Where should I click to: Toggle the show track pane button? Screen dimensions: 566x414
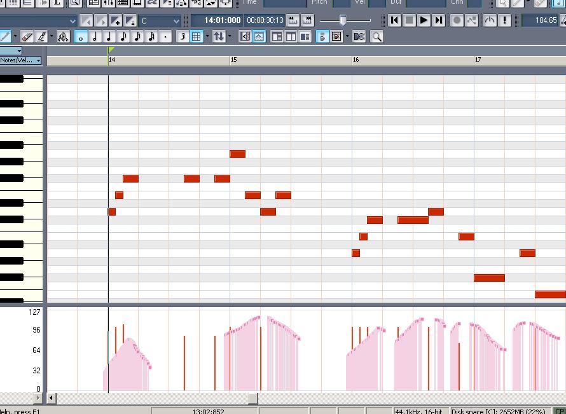coord(245,36)
